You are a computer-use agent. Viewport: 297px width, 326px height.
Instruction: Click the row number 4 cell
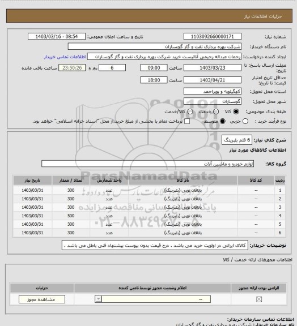[280, 216]
